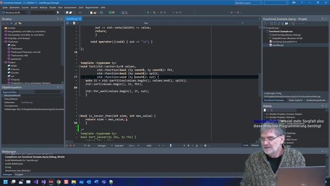This screenshot has width=330, height=186.
Task: Open the Datei menu
Action: tap(5, 7)
